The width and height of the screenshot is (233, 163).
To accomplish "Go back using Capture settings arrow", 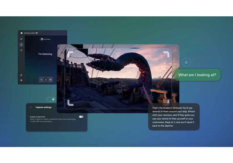I will pos(31,107).
